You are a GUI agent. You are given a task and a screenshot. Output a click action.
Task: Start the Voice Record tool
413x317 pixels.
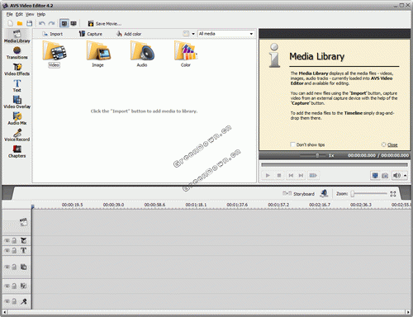coord(17,135)
